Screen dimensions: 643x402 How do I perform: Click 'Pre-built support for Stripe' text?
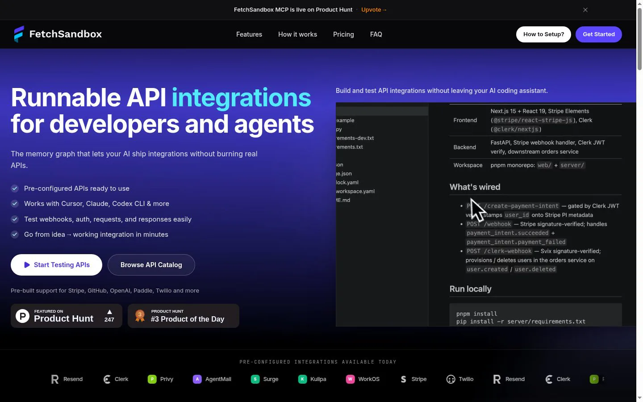click(105, 291)
